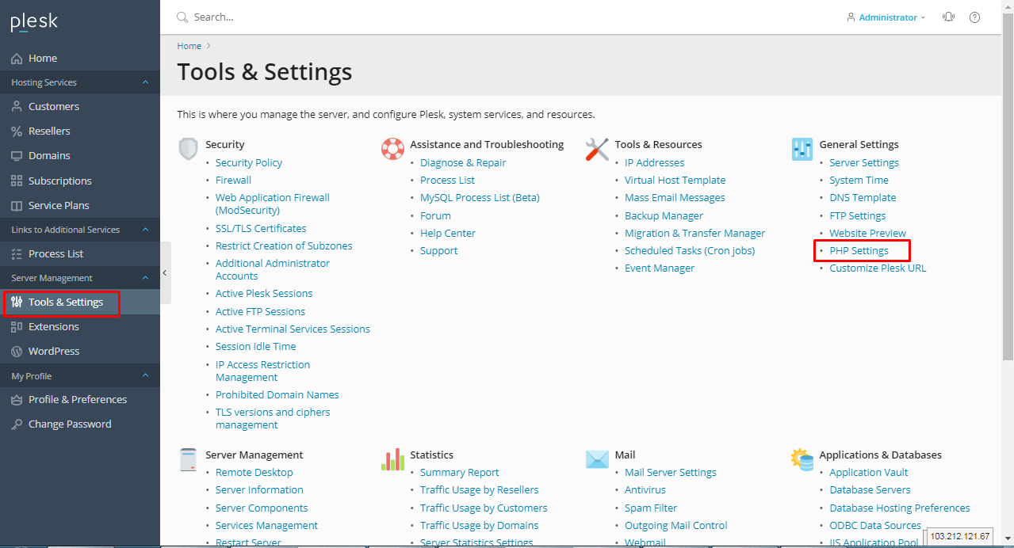Collapse the Server Management sidebar section
Viewport: 1014px width, 548px height.
145,278
